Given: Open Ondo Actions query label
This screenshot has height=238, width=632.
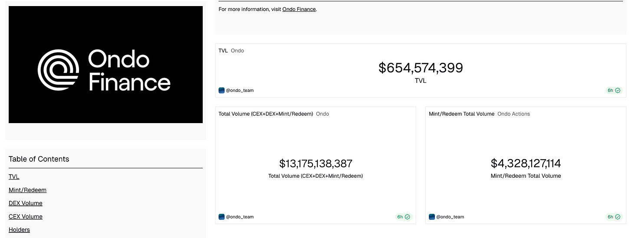Looking at the screenshot, I should click(513, 114).
